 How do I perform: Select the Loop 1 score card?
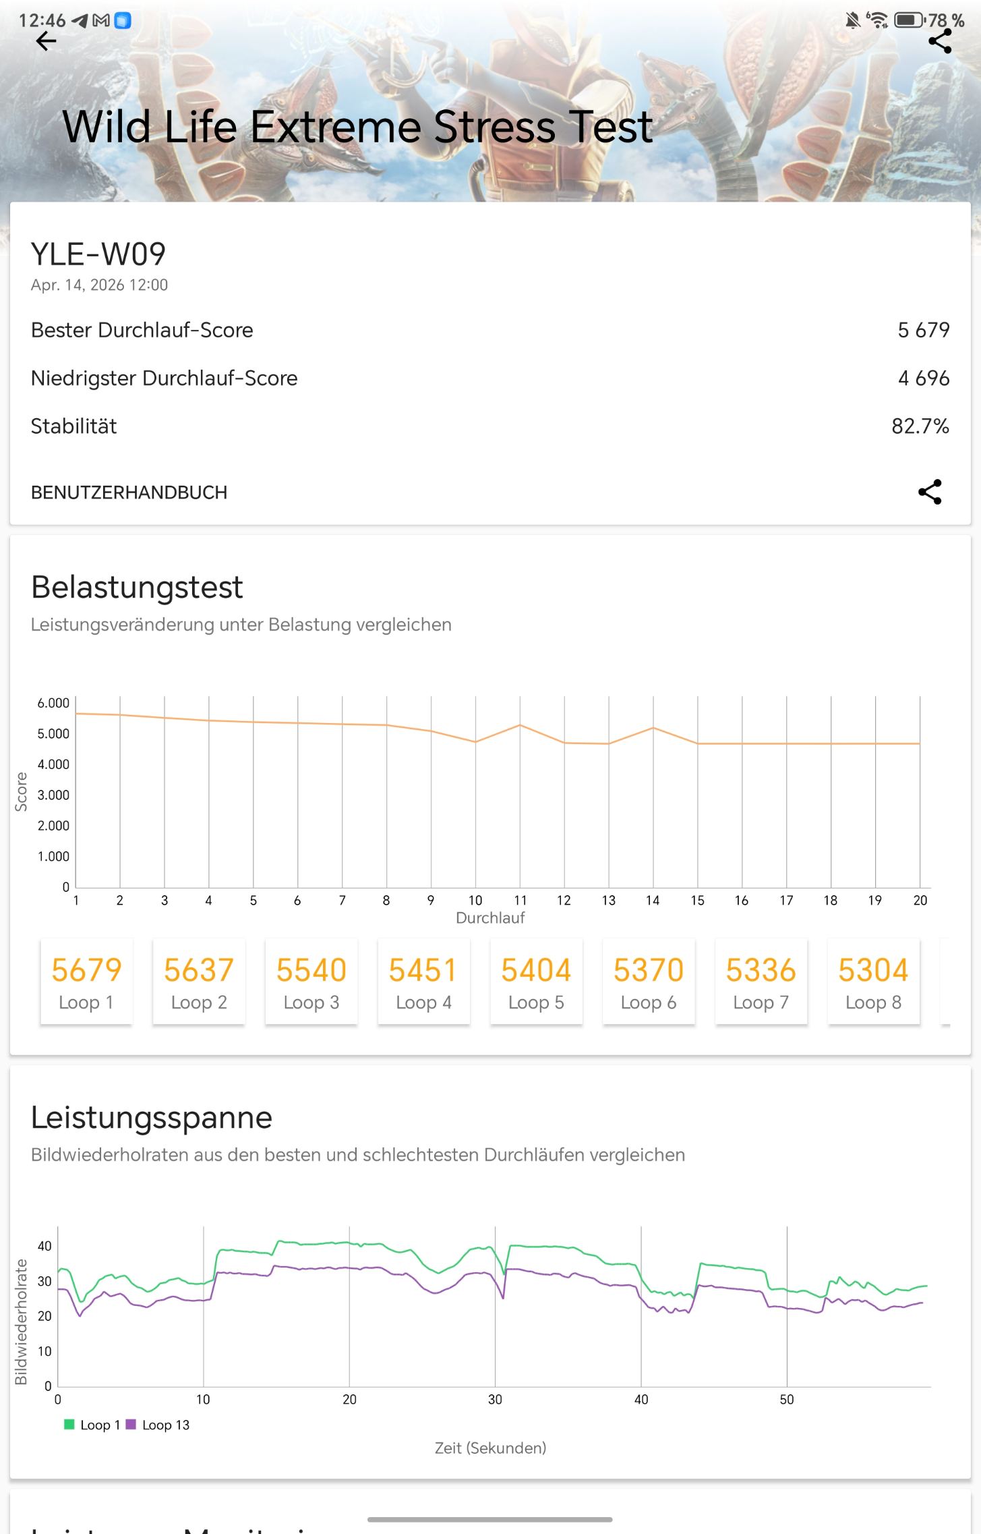point(86,982)
